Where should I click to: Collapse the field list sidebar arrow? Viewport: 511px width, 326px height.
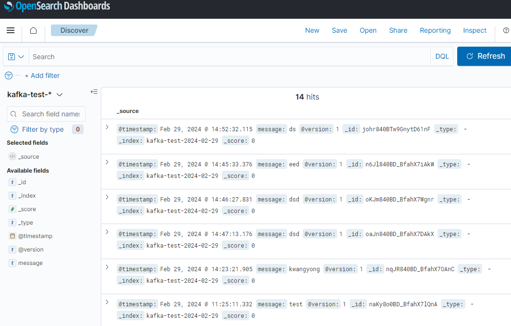coord(94,91)
